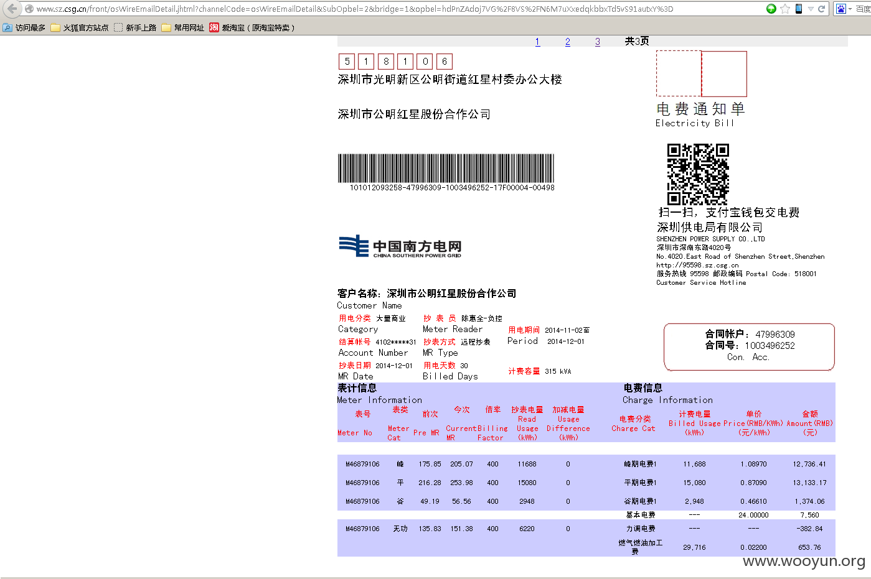Open the 火狐官方站点 bookmark folder
The width and height of the screenshot is (871, 579).
pos(80,27)
